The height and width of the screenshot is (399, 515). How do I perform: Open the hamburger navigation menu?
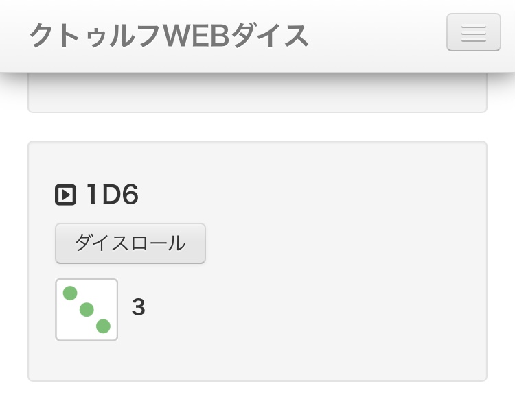click(473, 32)
